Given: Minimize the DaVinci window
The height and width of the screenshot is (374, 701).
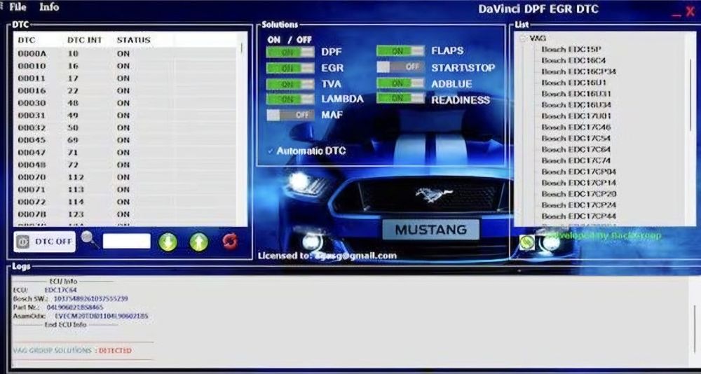Looking at the screenshot, I should tap(677, 15).
